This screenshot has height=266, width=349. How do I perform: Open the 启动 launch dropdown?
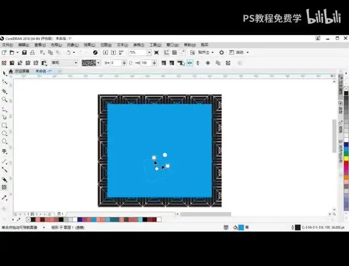pyautogui.click(x=242, y=53)
